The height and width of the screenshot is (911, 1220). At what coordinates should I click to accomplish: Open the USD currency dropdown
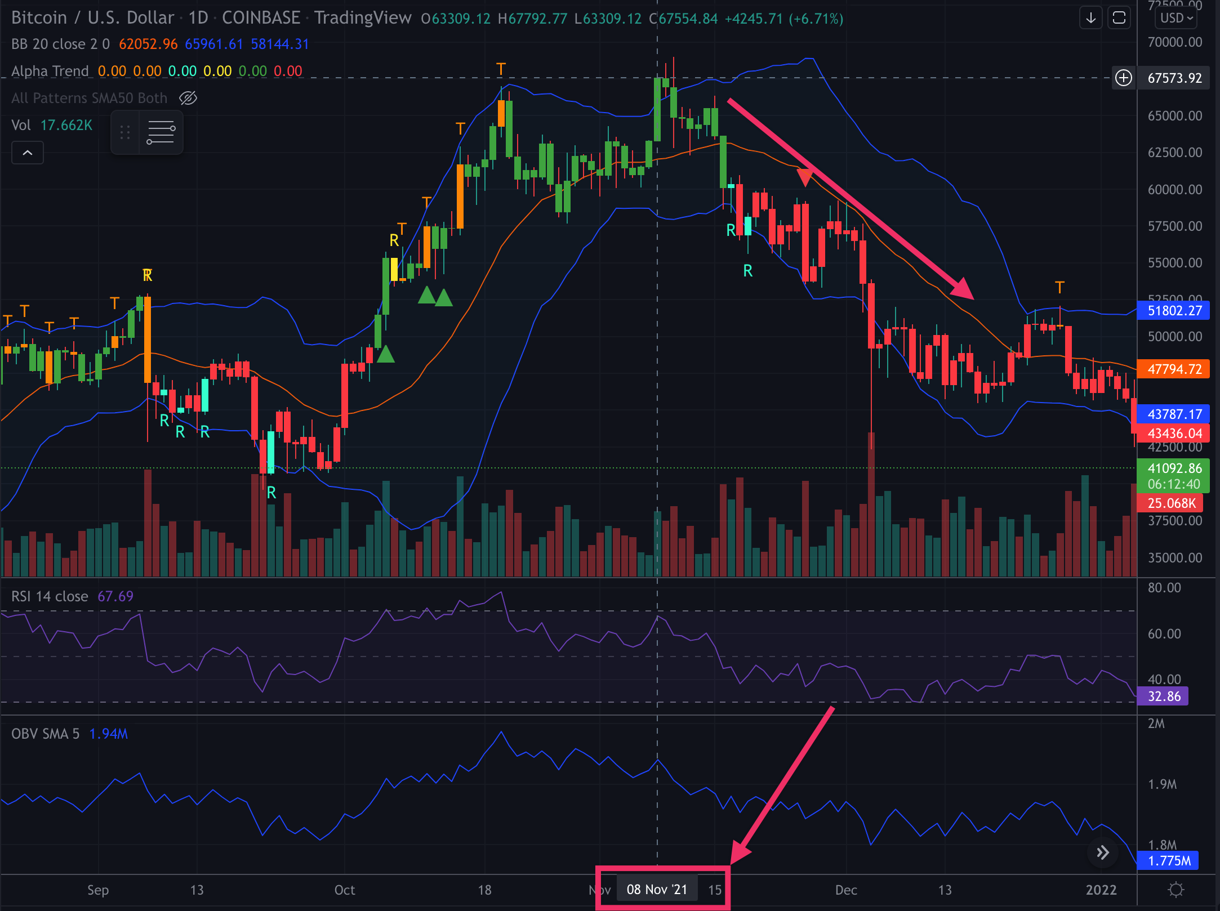pos(1177,18)
